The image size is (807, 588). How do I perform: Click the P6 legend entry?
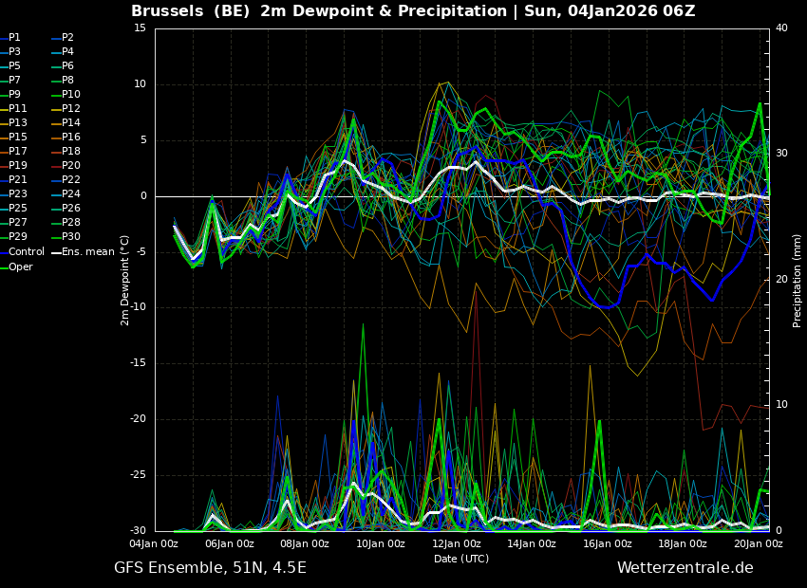pyautogui.click(x=63, y=65)
